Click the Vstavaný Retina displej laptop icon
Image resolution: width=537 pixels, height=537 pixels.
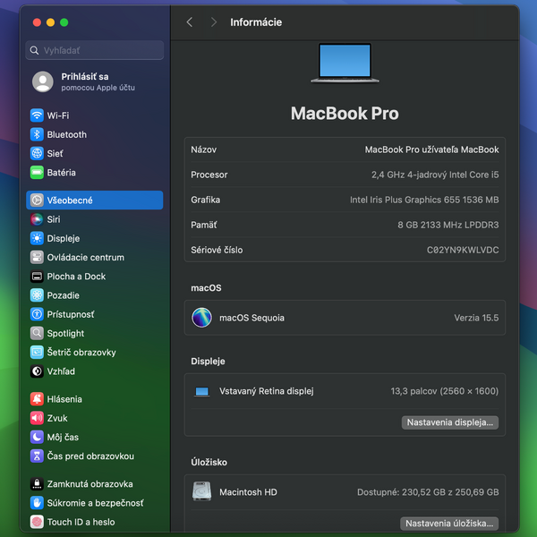[201, 391]
